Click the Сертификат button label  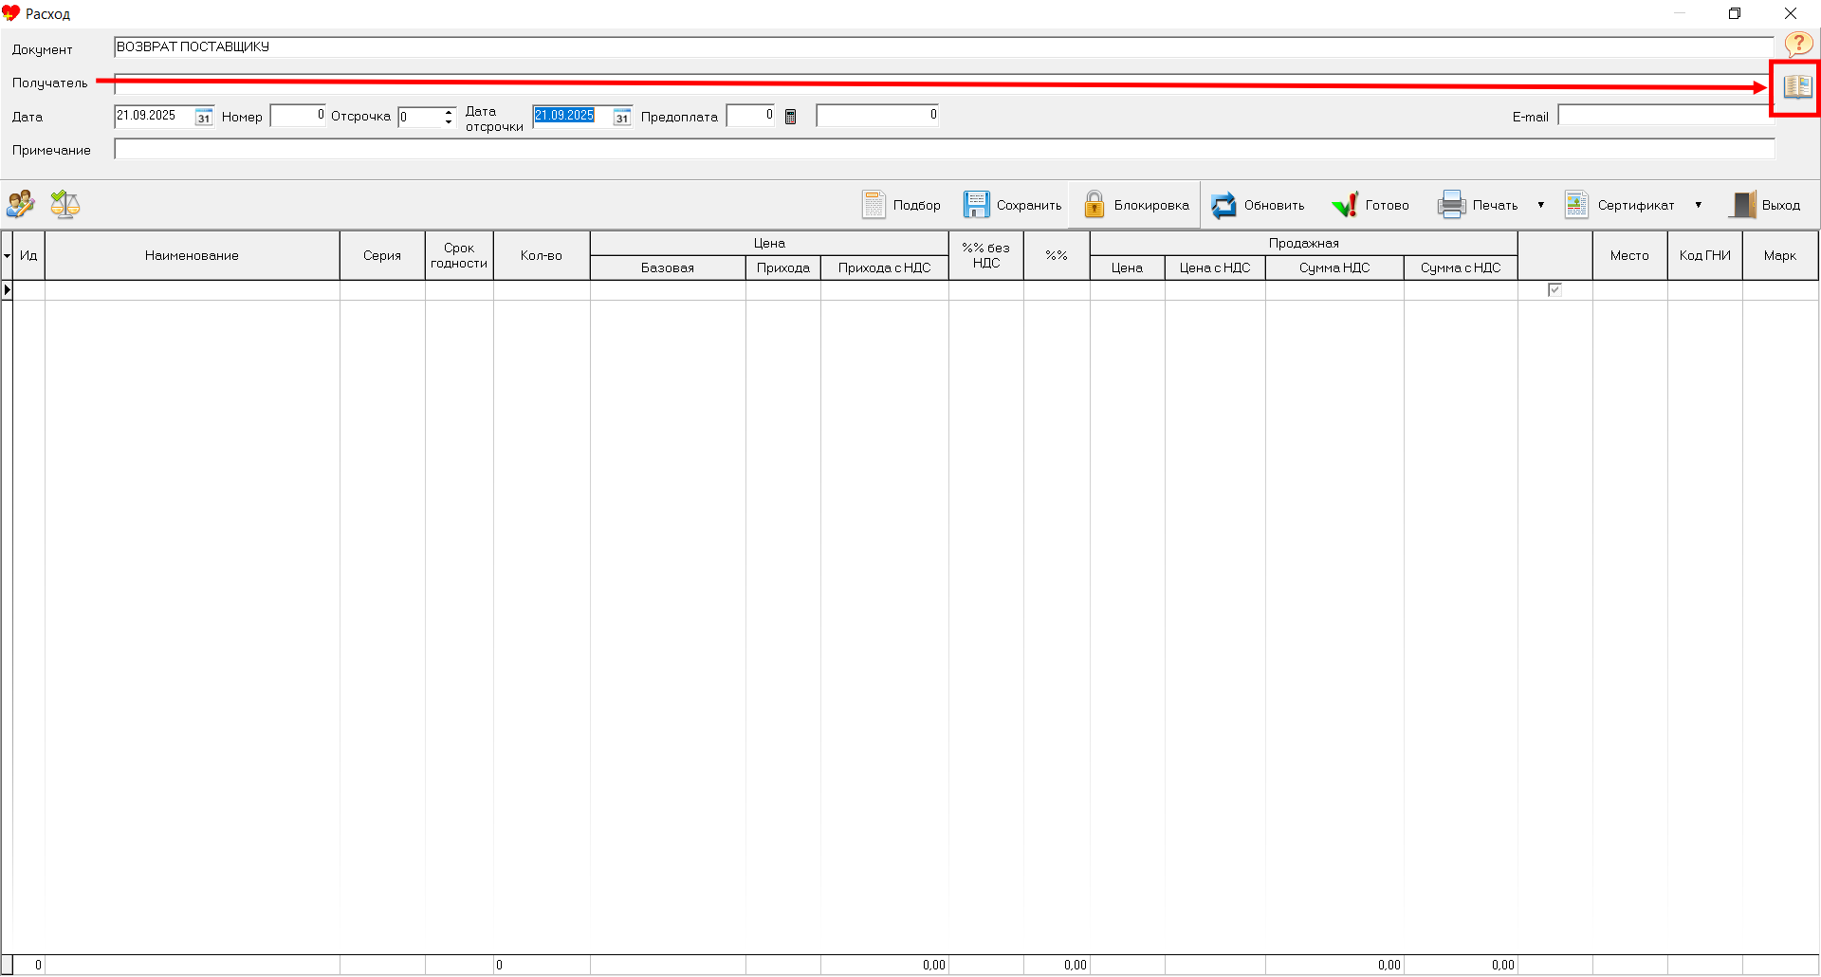[1636, 205]
